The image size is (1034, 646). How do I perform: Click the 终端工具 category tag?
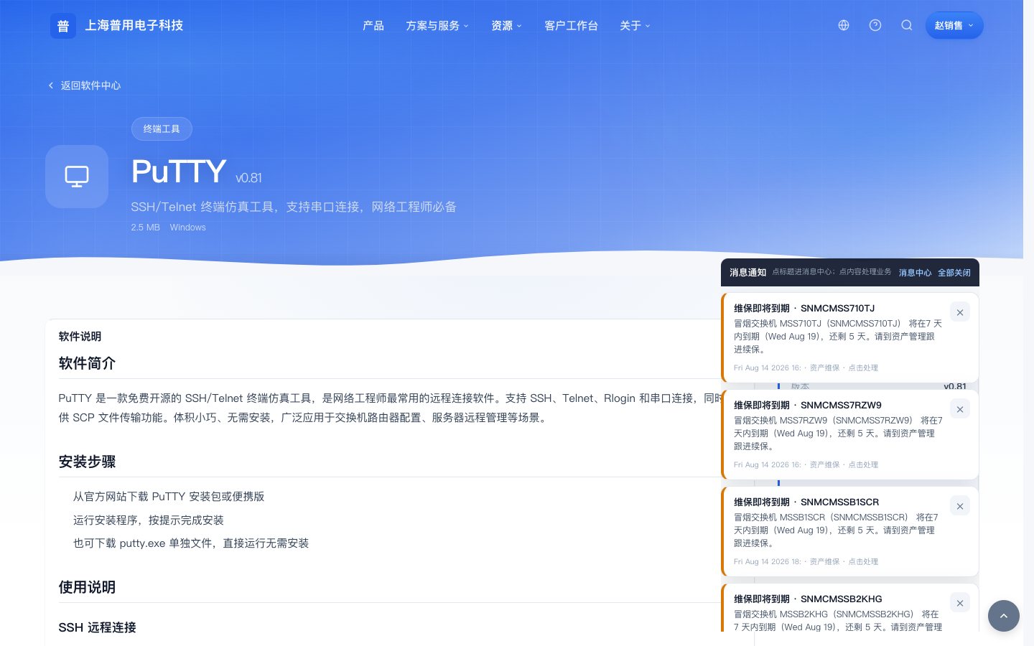(x=162, y=128)
